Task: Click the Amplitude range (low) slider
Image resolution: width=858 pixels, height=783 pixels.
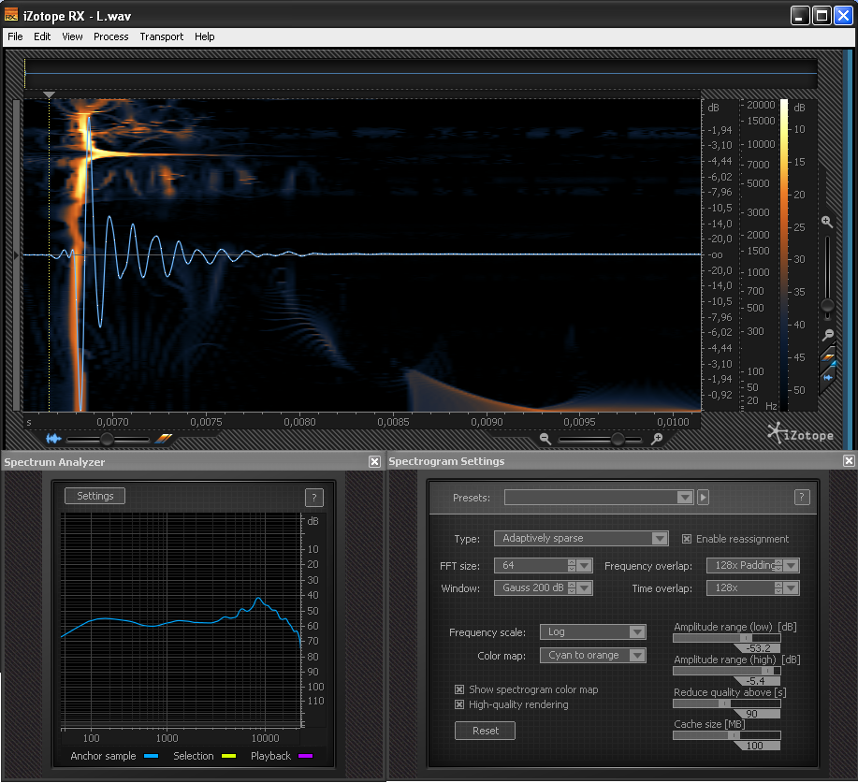Action: 727,638
